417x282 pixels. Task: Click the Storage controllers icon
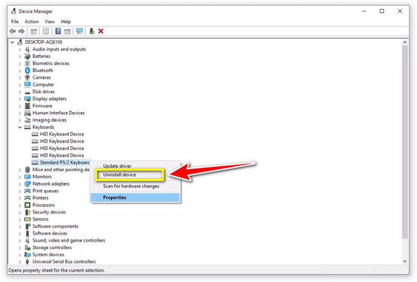point(28,248)
